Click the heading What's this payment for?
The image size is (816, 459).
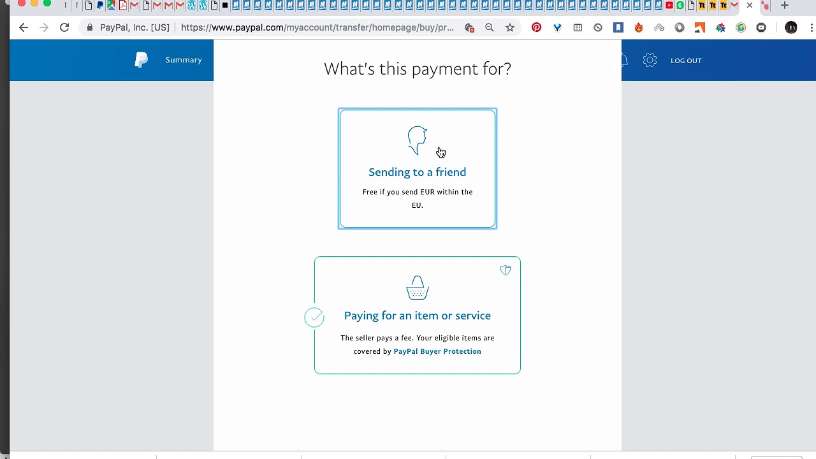point(418,69)
